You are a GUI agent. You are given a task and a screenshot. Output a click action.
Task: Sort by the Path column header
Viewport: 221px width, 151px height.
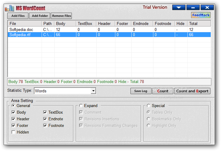click(48, 23)
